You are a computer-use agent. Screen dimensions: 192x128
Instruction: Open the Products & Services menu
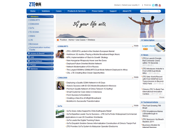tap(77, 11)
